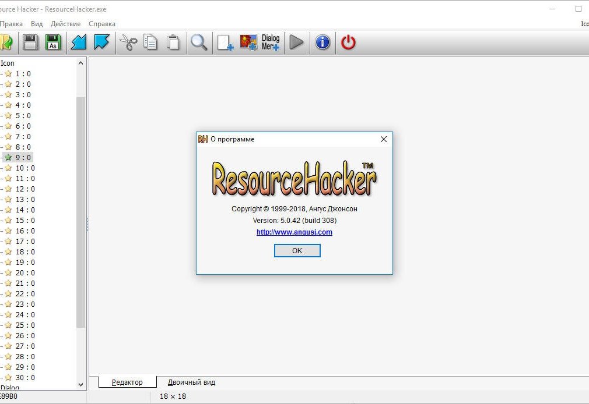
Task: Confirm the About dialog with OK
Action: tap(297, 250)
